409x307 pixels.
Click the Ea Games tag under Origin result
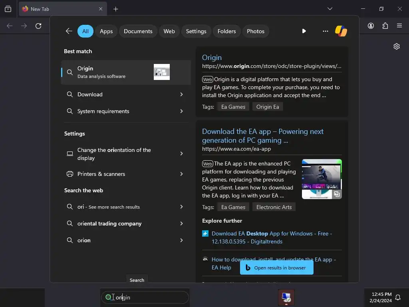point(233,107)
